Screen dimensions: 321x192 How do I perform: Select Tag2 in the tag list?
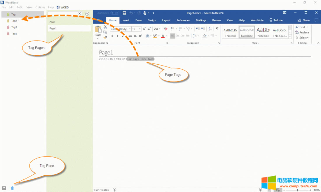coord(14,21)
